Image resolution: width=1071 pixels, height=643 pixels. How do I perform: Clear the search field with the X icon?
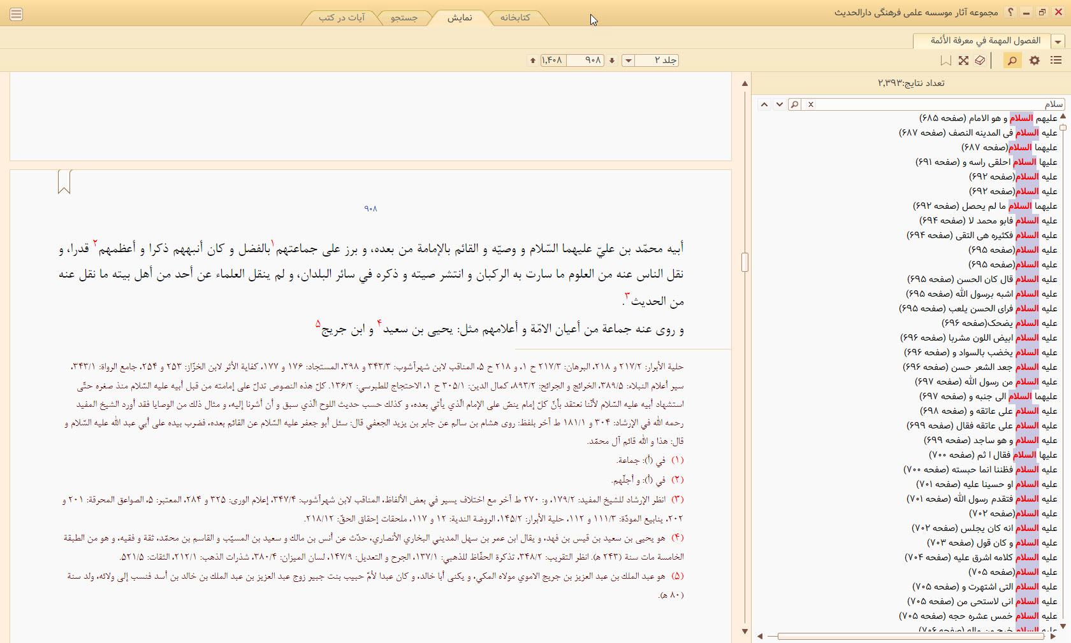[811, 104]
